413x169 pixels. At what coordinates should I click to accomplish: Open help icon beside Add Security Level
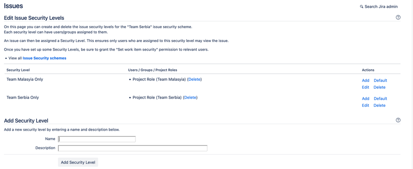click(x=398, y=120)
